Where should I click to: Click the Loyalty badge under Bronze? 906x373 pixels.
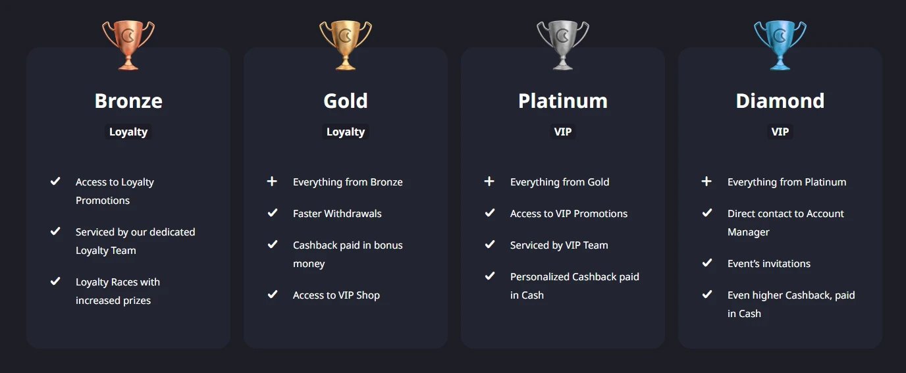pyautogui.click(x=128, y=132)
